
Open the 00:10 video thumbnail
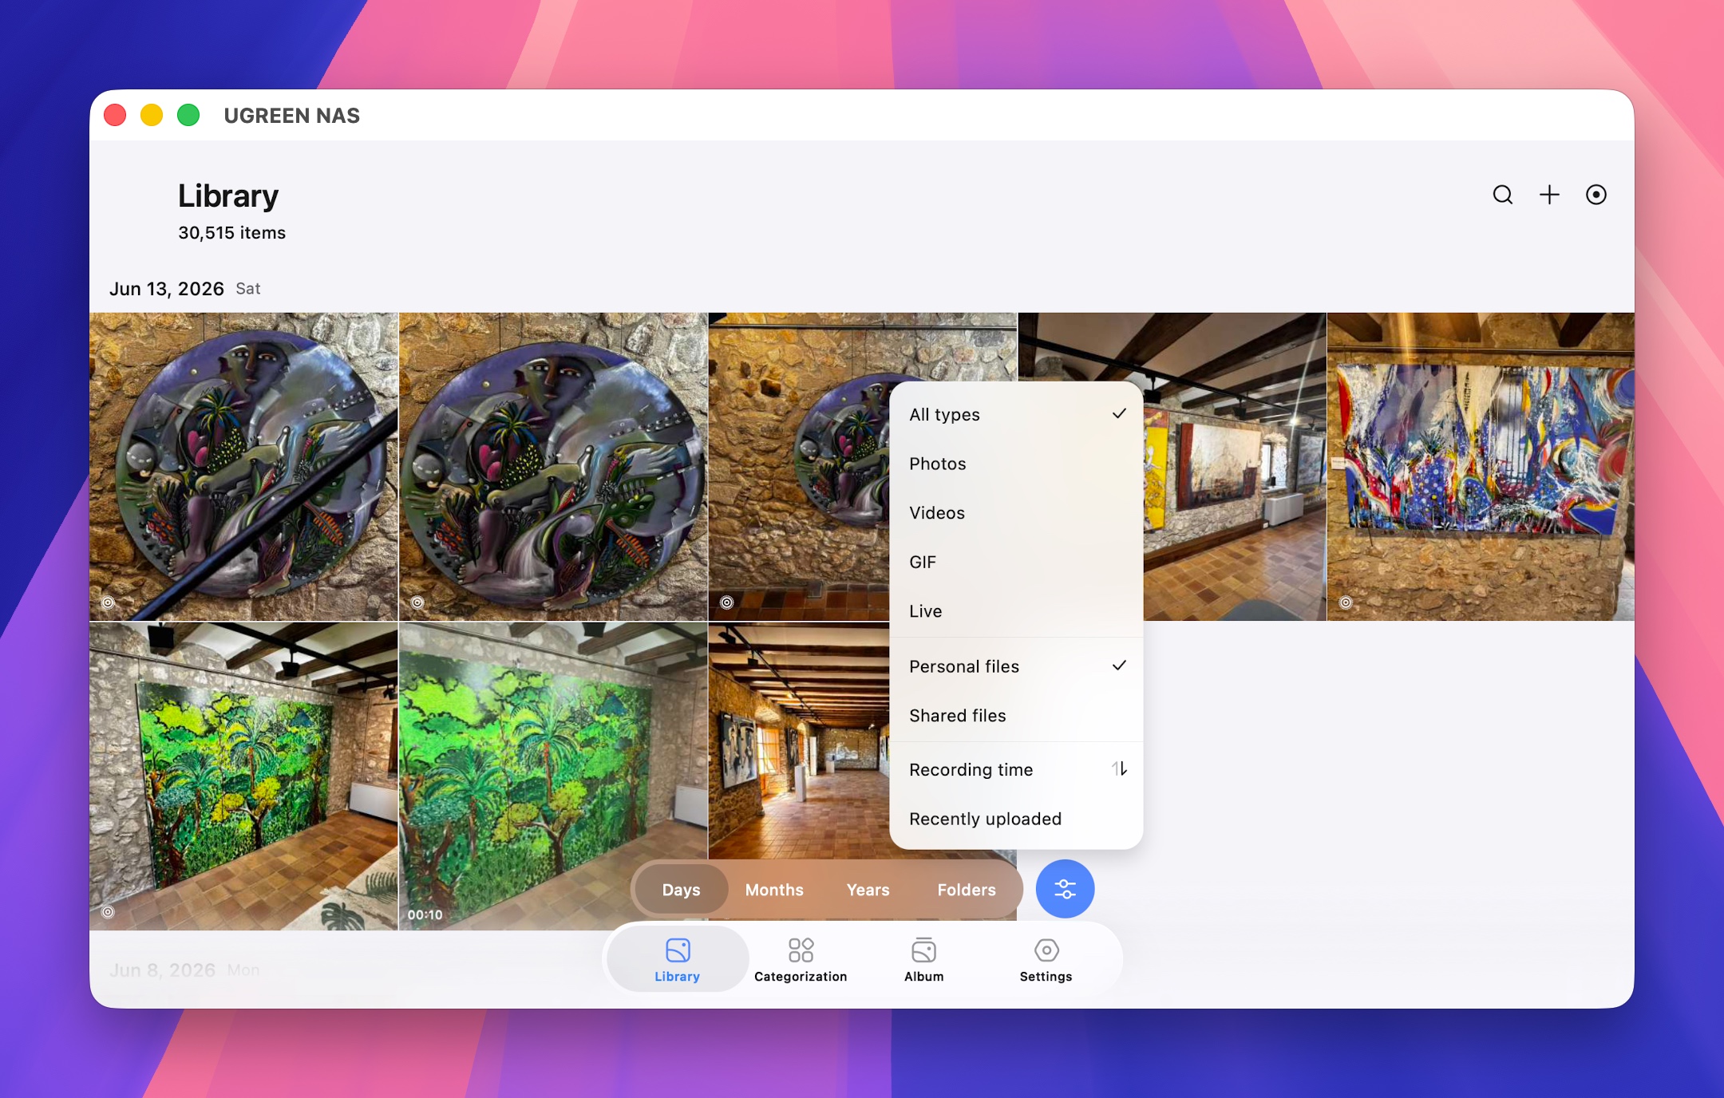(553, 776)
